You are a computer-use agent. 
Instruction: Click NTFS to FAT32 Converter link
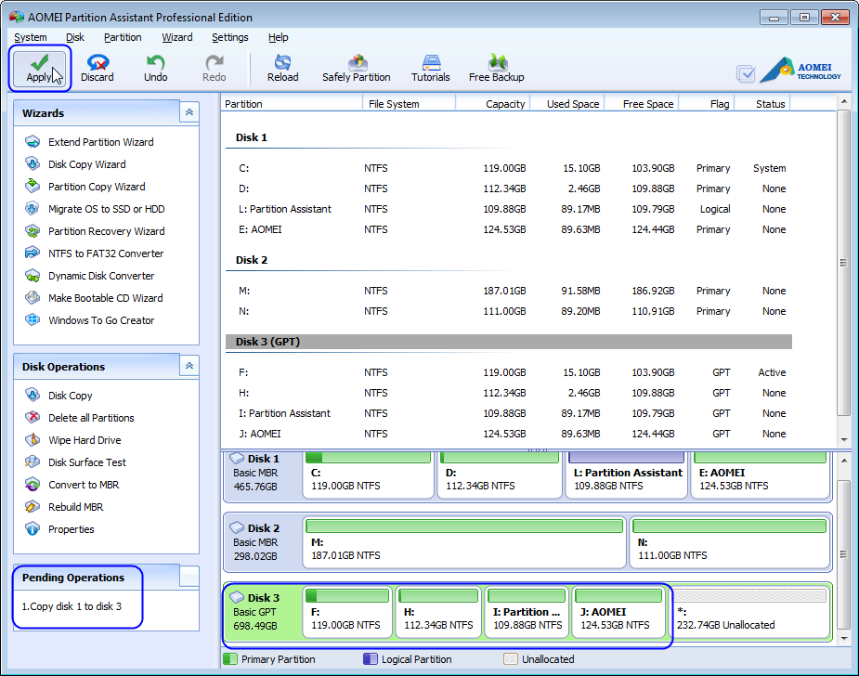(106, 253)
